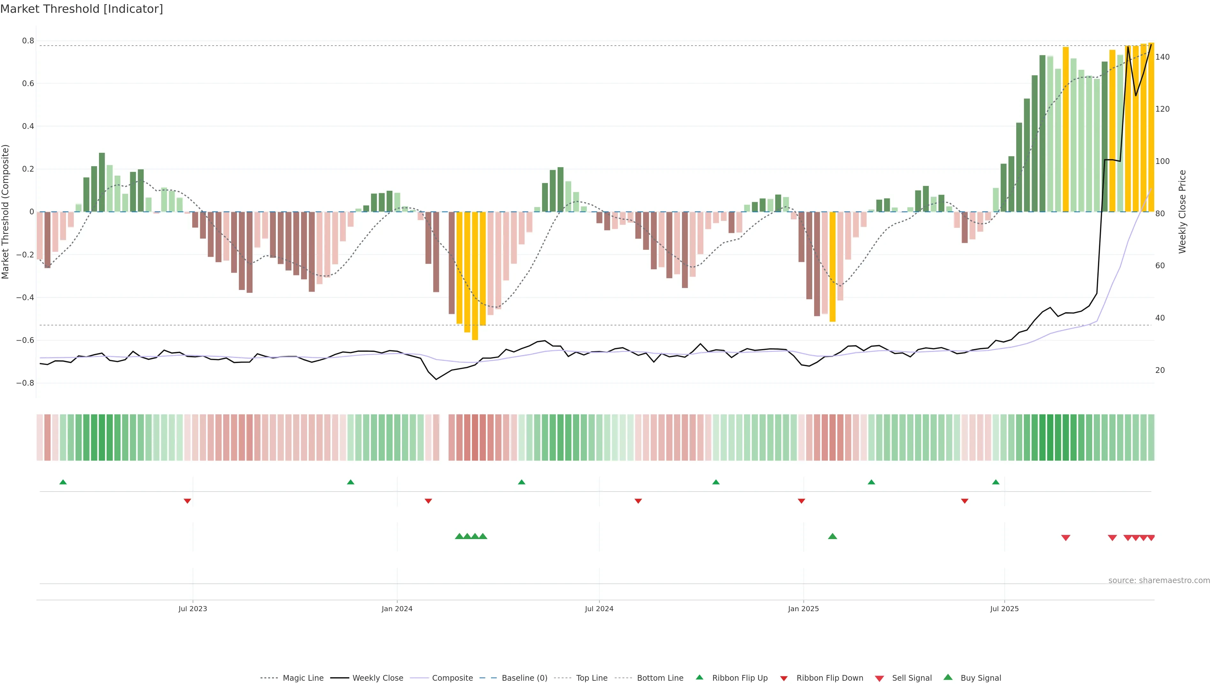Click the Sell Signal legend triangle icon
The width and height of the screenshot is (1226, 689).
pyautogui.click(x=879, y=678)
